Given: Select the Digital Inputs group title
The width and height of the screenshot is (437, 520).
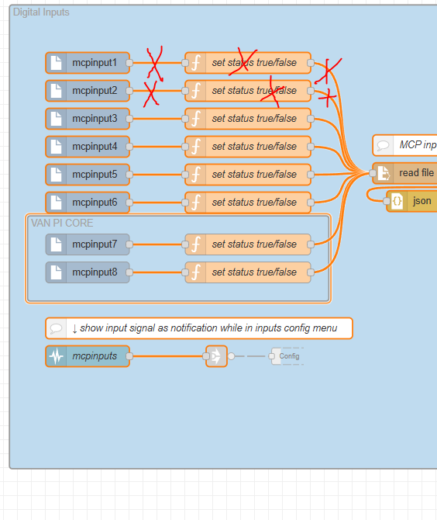Looking at the screenshot, I should point(41,12).
